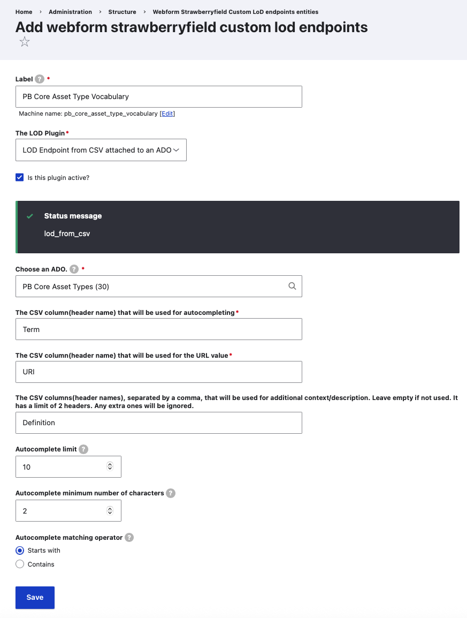Viewport: 467px width, 618px height.
Task: Click the star shortcut icon below the title
Action: click(x=25, y=42)
